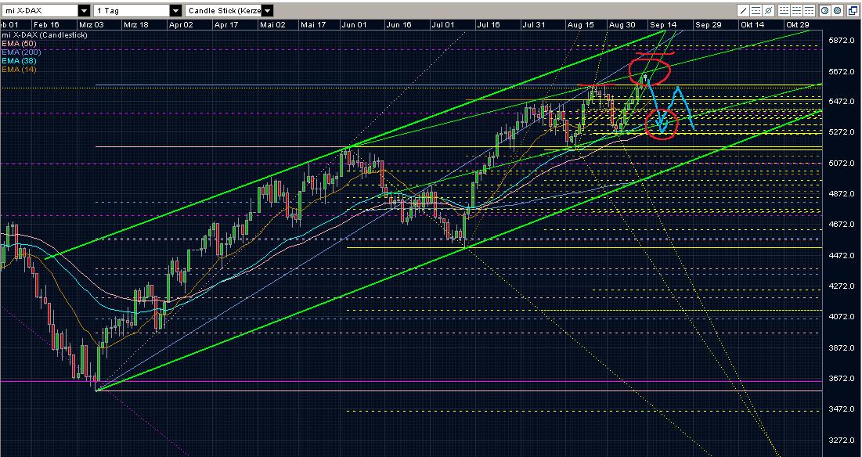
Task: Click the 5272.0 price axis label
Action: pyautogui.click(x=842, y=132)
